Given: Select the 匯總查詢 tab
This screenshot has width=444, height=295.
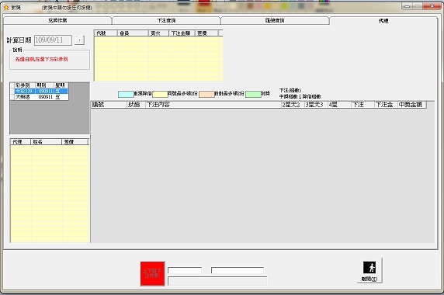Looking at the screenshot, I should 275,20.
